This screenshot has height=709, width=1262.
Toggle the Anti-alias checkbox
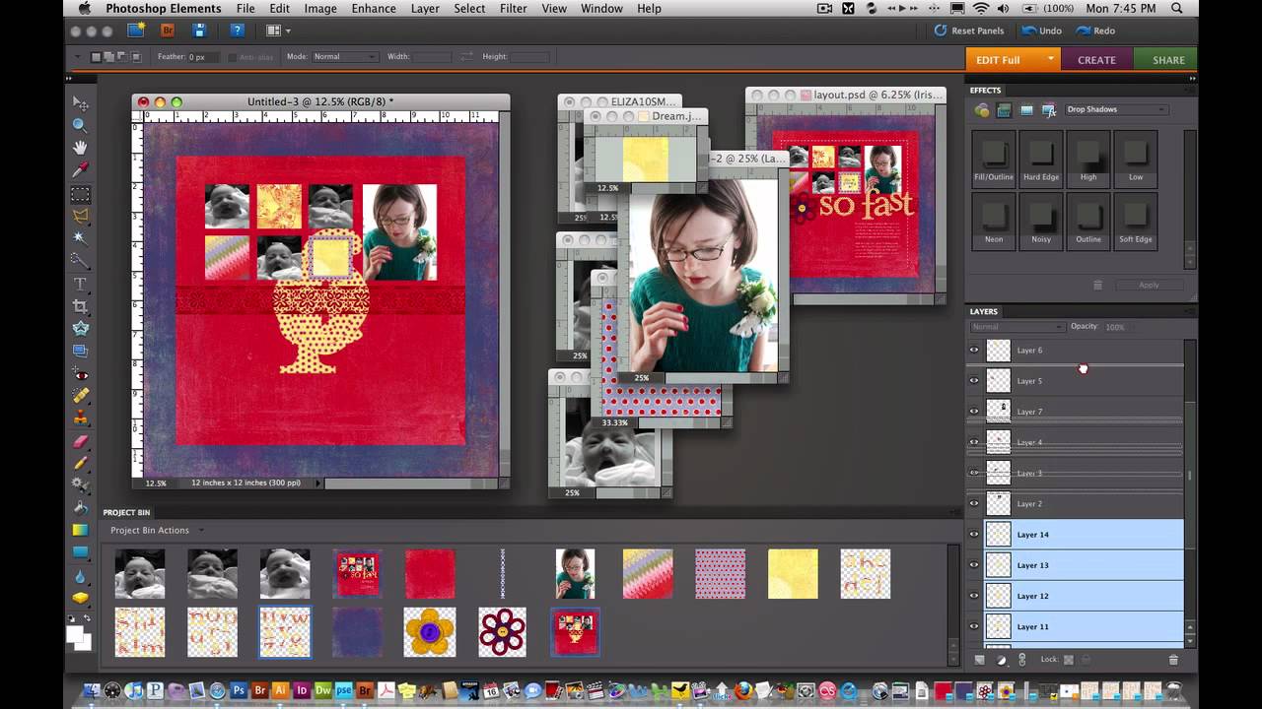tap(233, 57)
